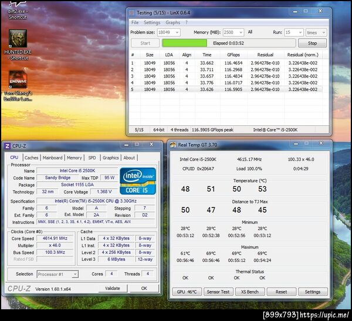The height and width of the screenshot is (321, 352).
Task: Expand the Run count dropdown in LinX
Action: pyautogui.click(x=300, y=32)
